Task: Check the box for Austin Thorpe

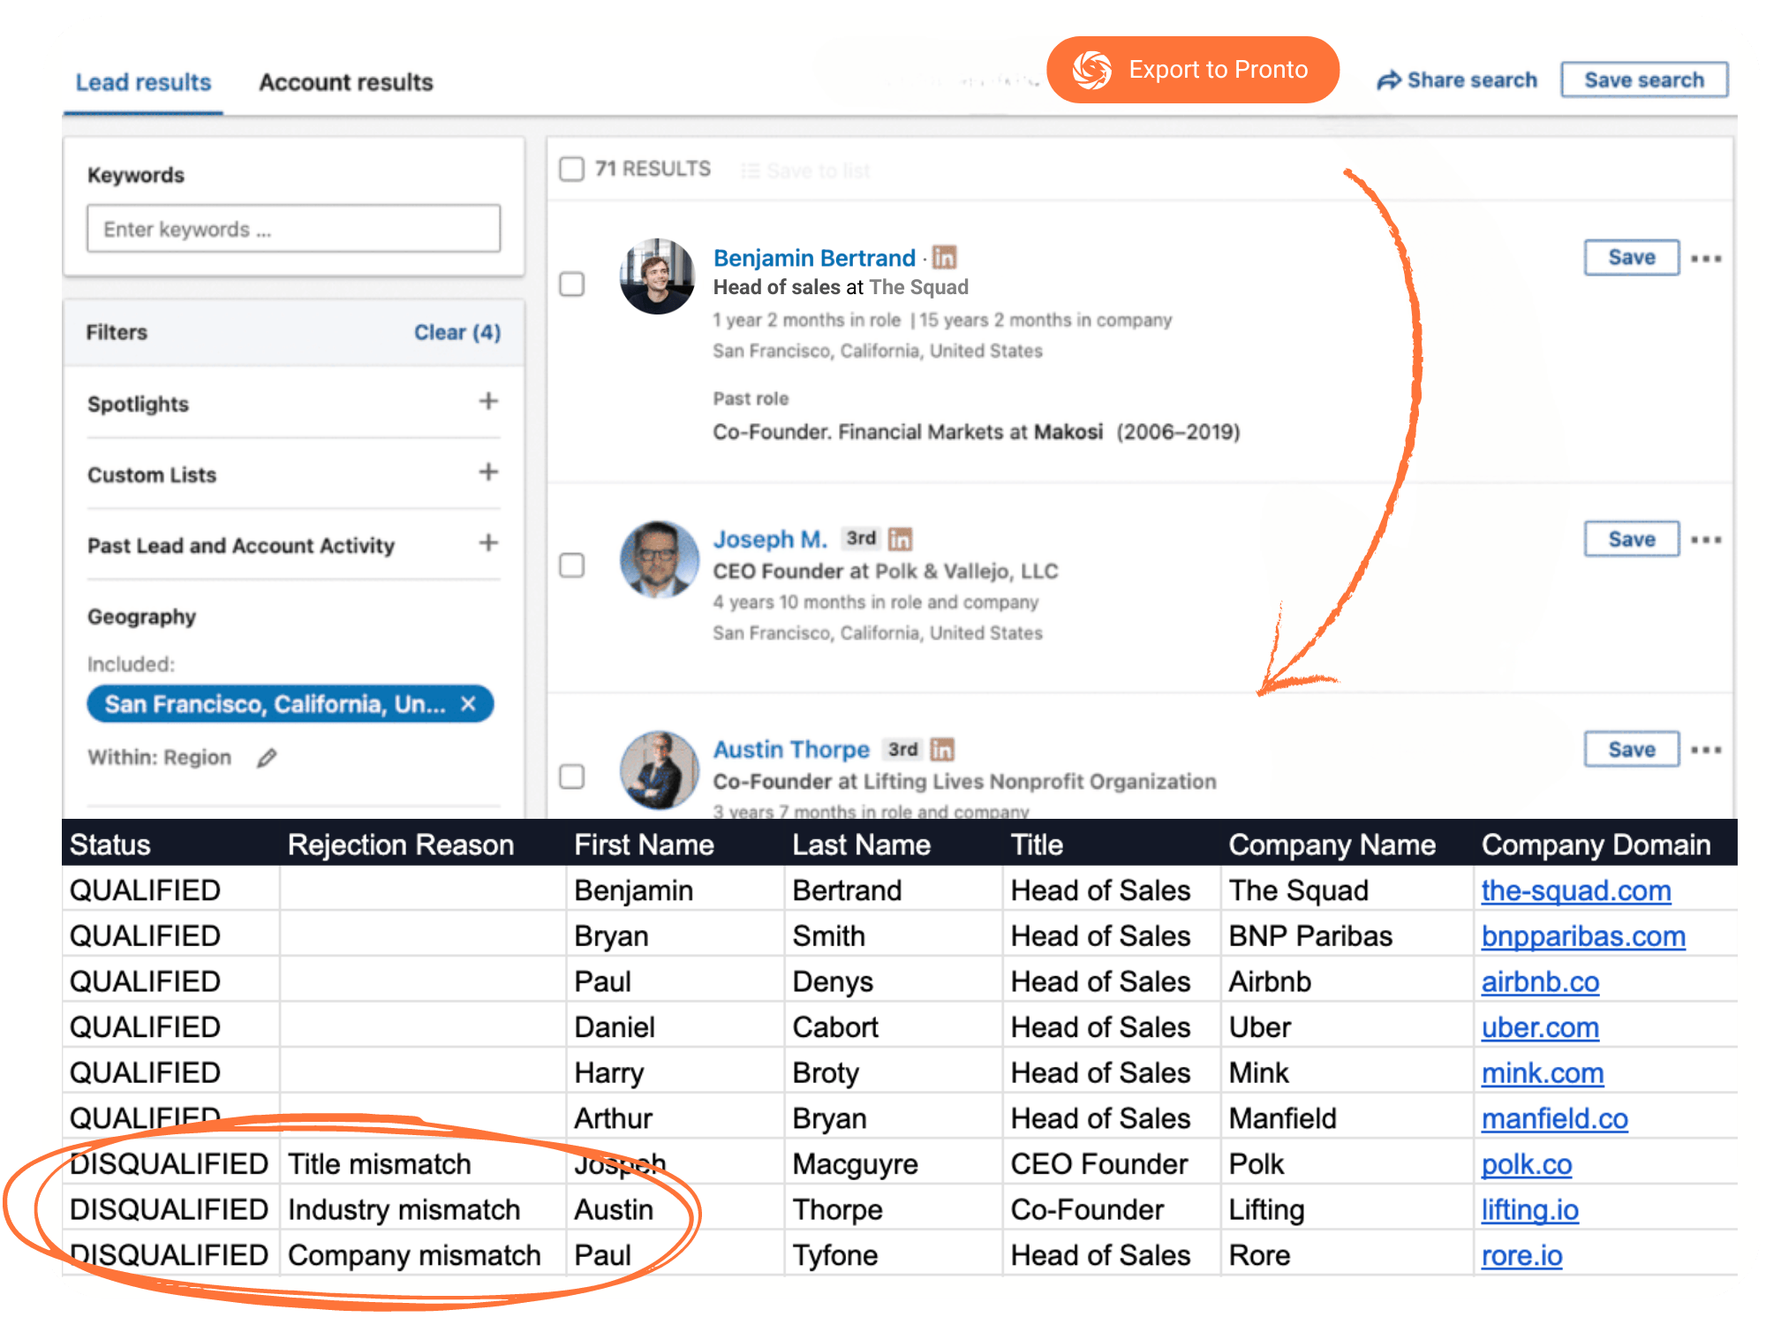Action: pos(572,776)
